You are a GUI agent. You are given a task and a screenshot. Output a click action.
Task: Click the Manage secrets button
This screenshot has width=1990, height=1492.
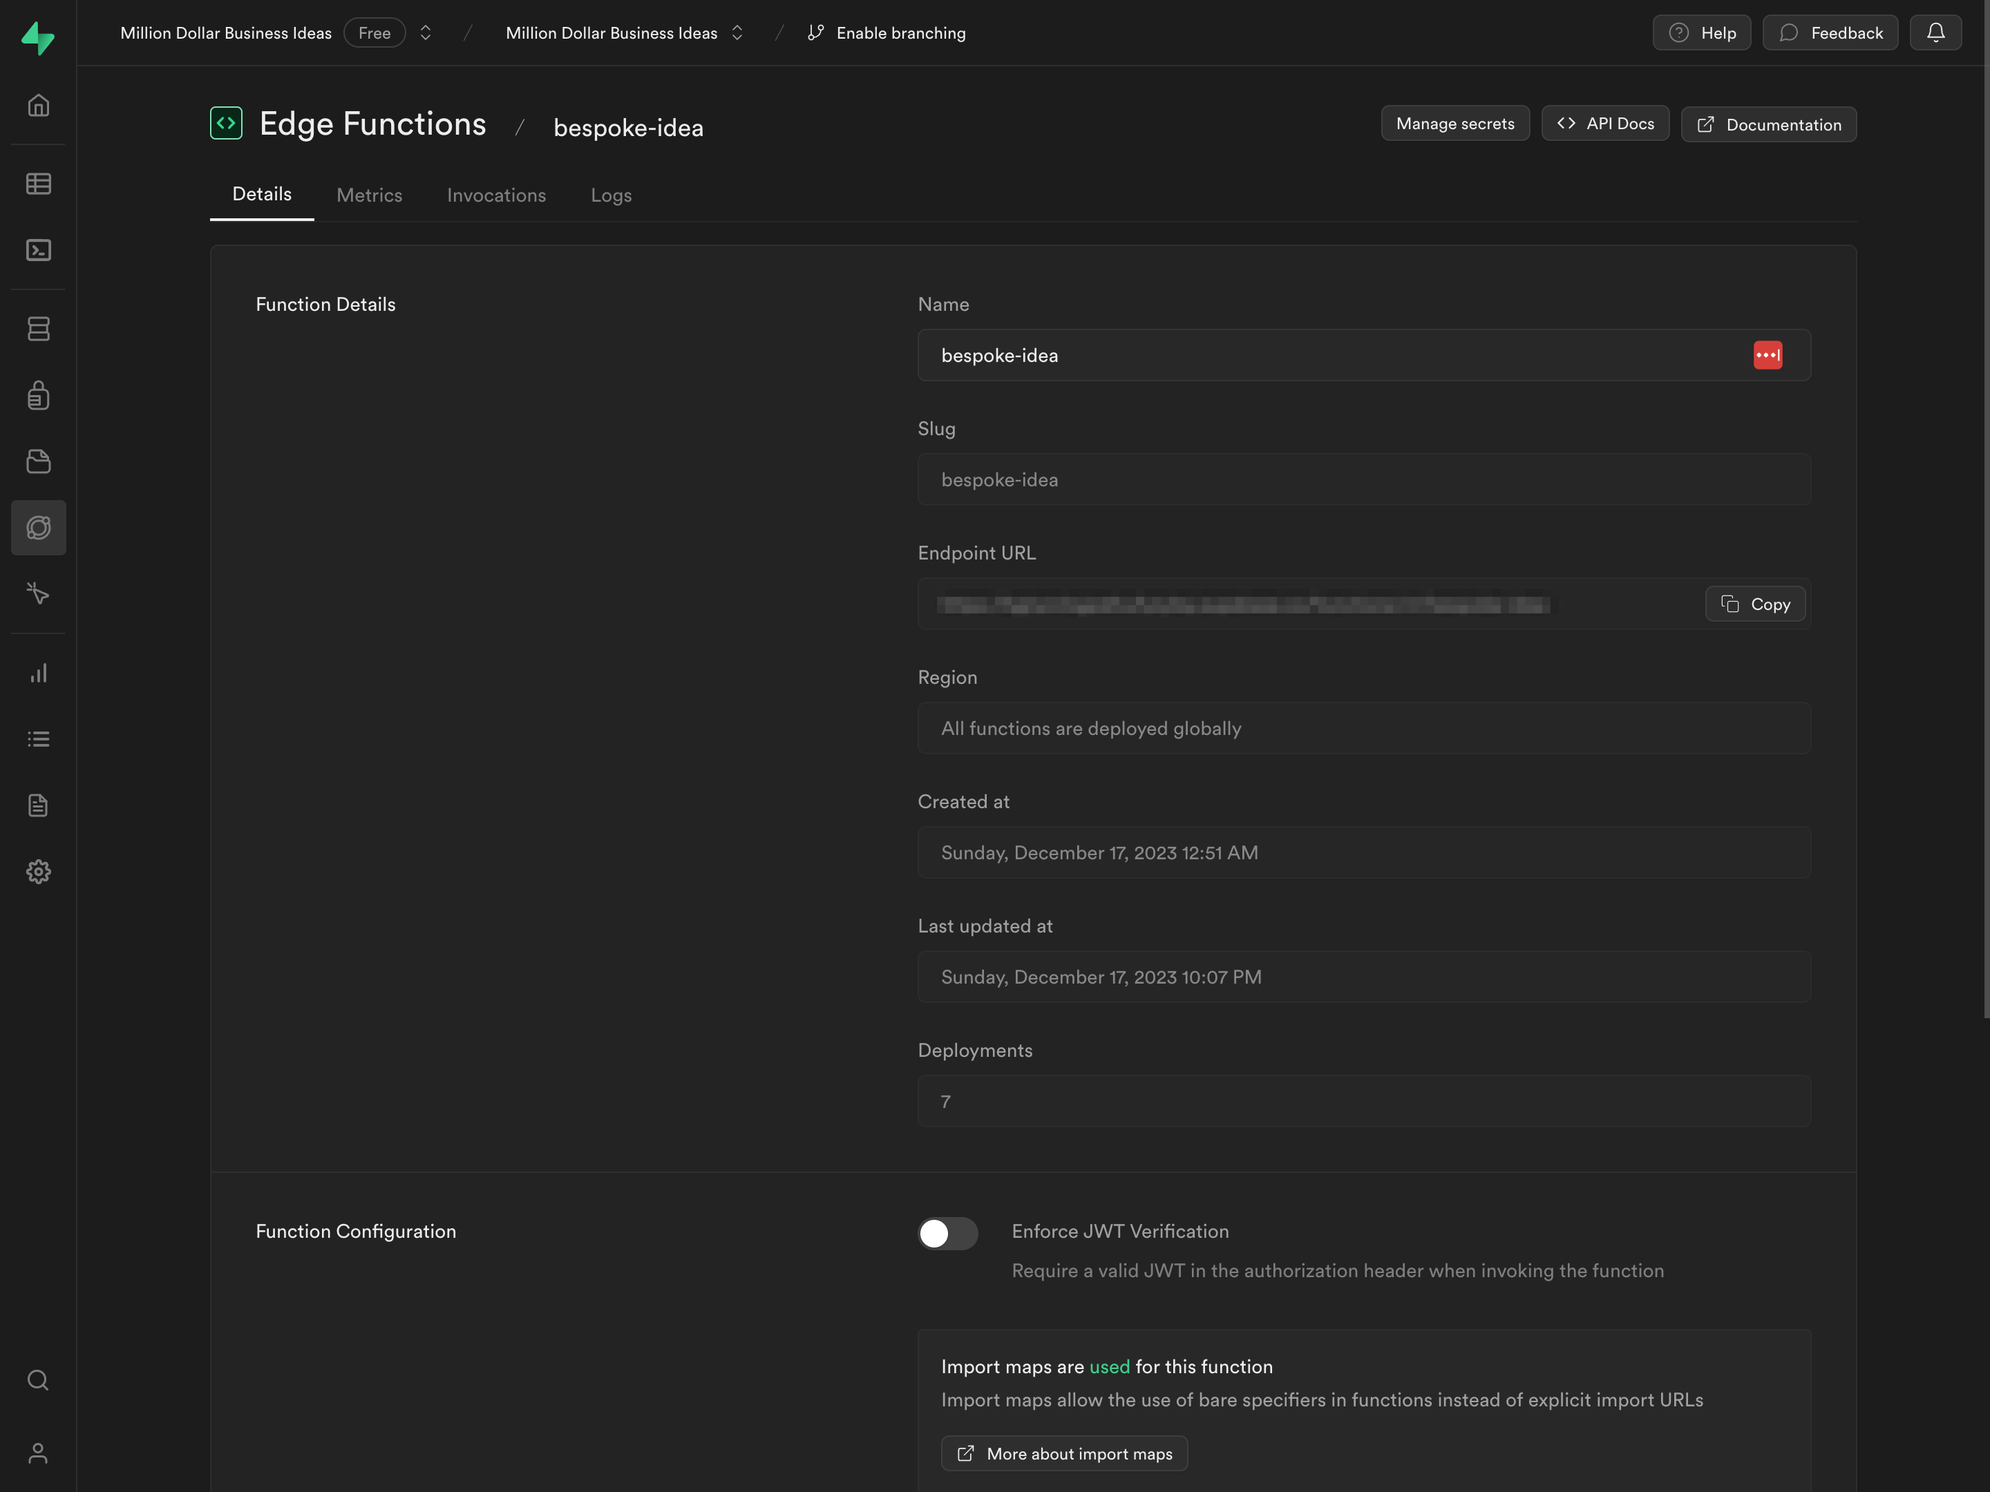click(1454, 123)
